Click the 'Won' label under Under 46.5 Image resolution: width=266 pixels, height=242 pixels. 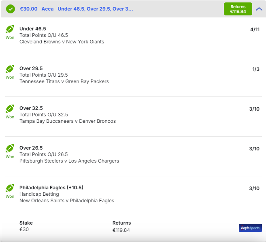pos(10,38)
